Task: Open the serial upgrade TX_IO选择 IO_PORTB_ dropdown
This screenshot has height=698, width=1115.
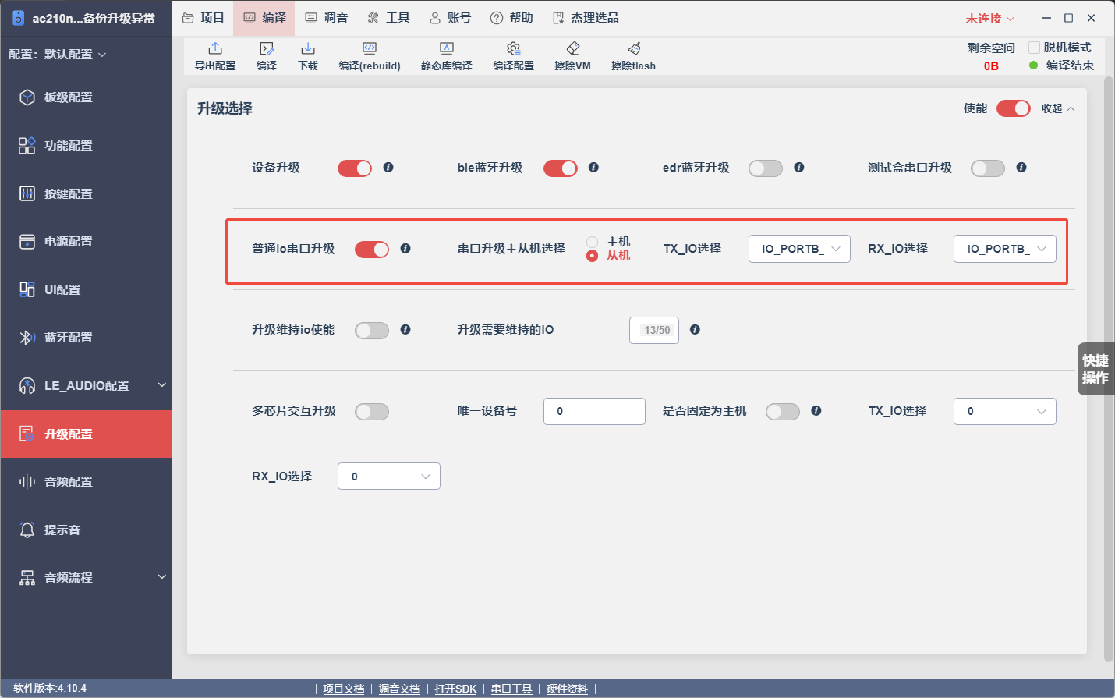Action: tap(799, 249)
